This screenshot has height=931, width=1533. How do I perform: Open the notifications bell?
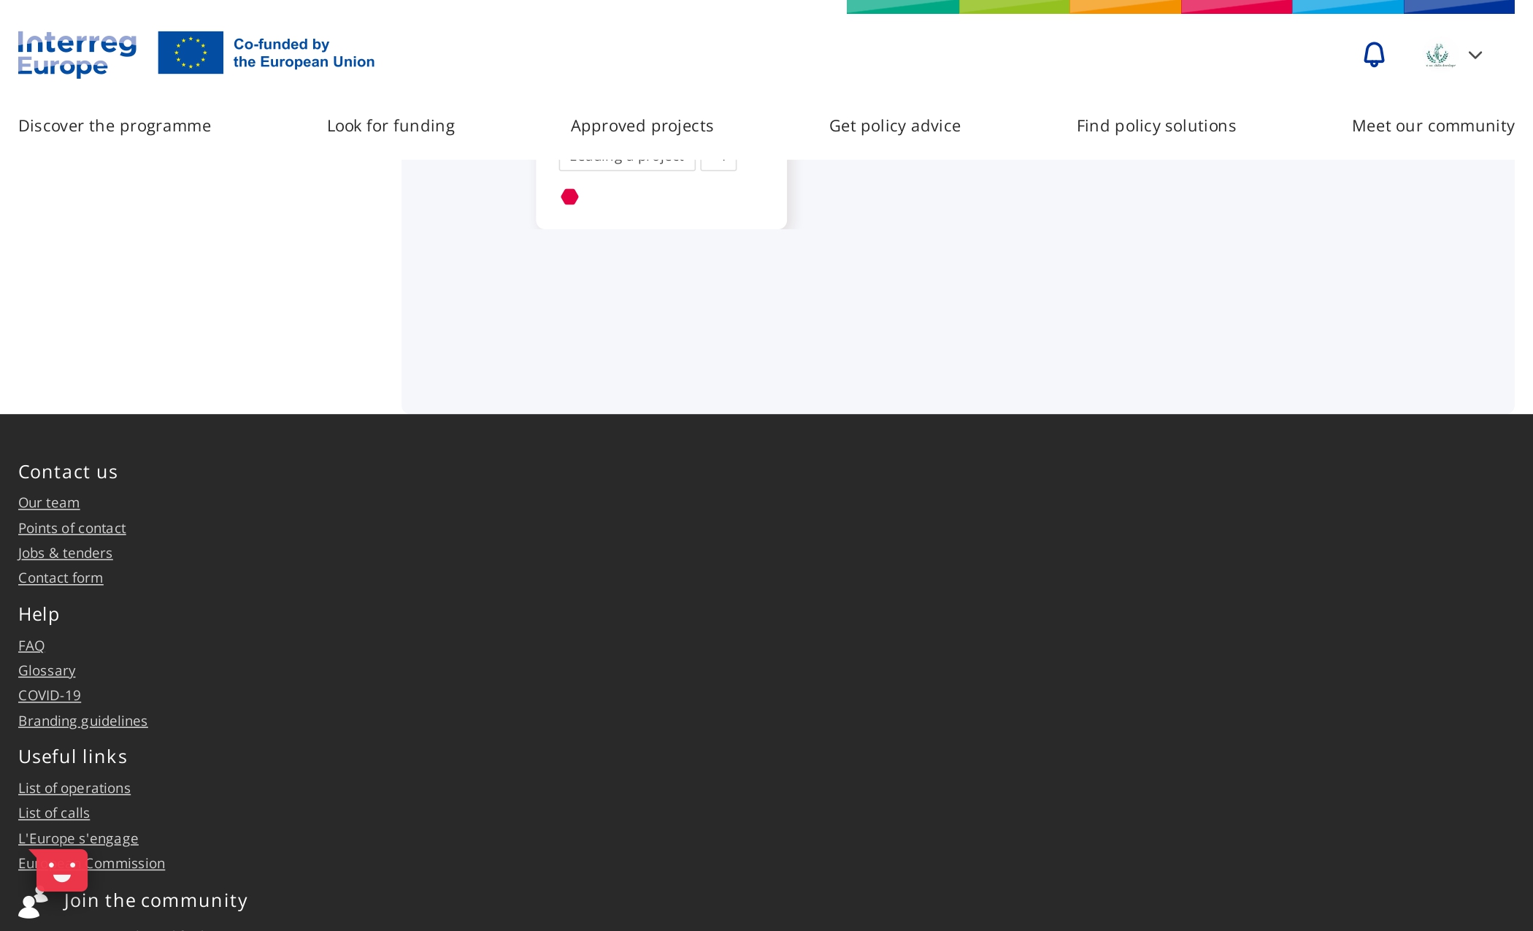1374,55
